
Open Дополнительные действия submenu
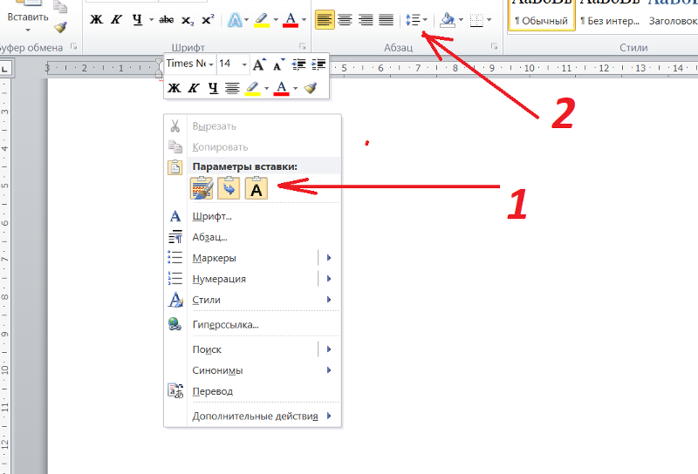coord(252,416)
